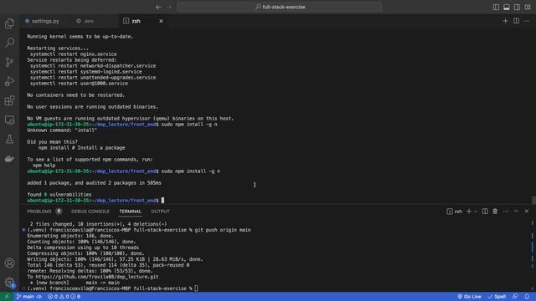The image size is (536, 301).
Task: Open remote window from status bar
Action: [7, 297]
